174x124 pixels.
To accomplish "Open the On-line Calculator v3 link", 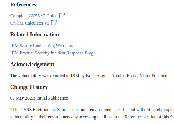I will coord(30,23).
